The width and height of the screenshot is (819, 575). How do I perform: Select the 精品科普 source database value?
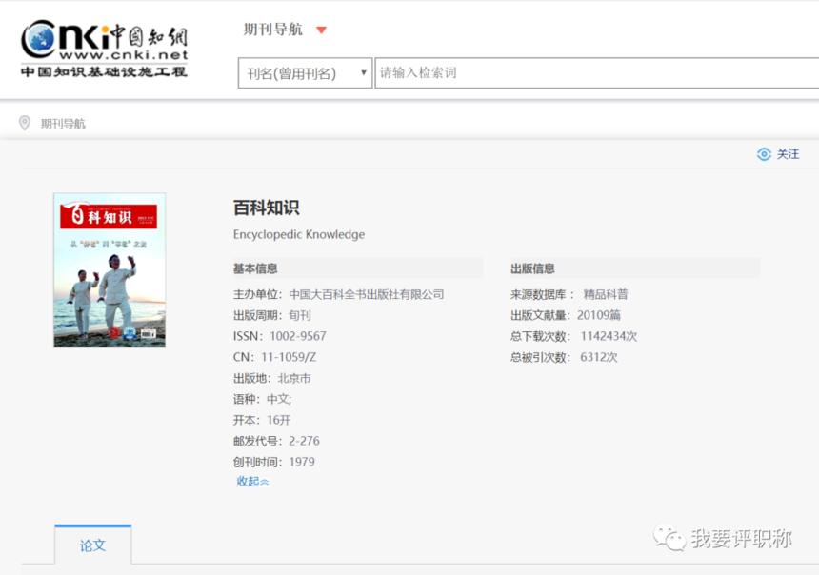pos(606,294)
